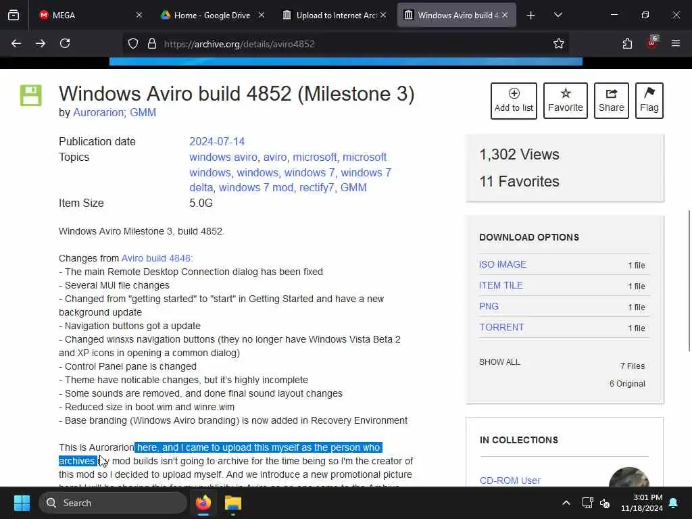Open the Windows Start menu

click(22, 503)
